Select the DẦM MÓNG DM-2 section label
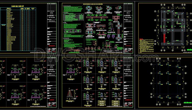This screenshot has width=192, height=110. [102, 72]
